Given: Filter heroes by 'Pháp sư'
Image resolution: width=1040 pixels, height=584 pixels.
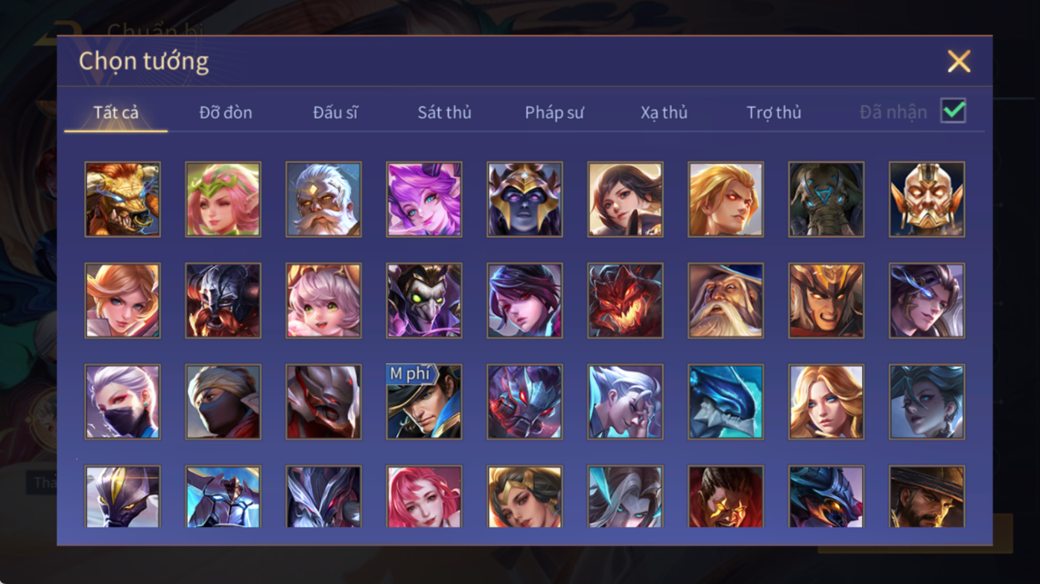Looking at the screenshot, I should [554, 112].
